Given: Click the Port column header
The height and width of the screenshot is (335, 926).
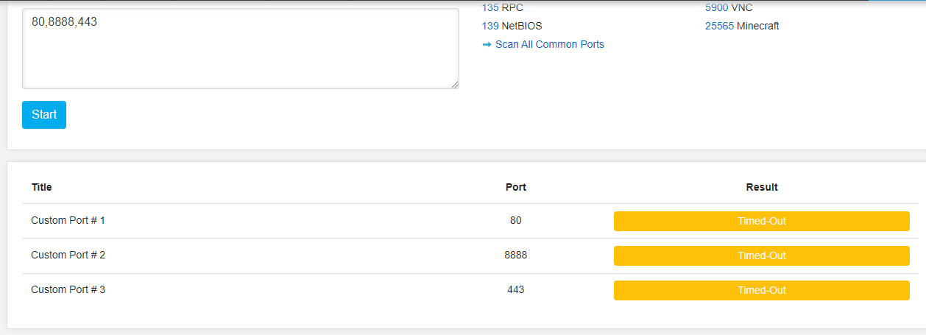Looking at the screenshot, I should [516, 187].
